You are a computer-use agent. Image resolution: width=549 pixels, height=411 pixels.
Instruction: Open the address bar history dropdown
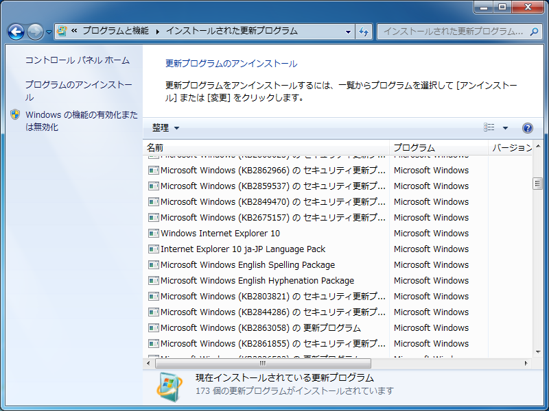tap(348, 32)
